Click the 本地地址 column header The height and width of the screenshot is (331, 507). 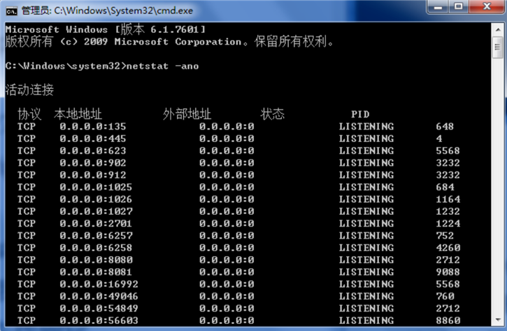(78, 114)
